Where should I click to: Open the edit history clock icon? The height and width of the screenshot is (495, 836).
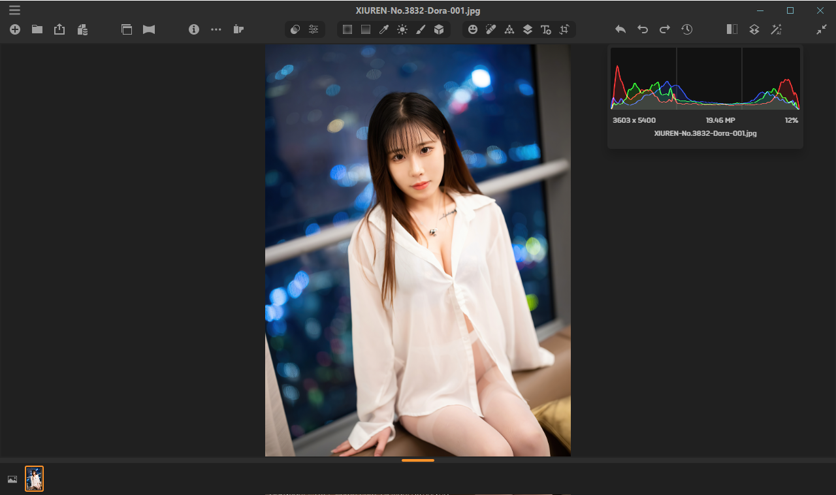click(x=687, y=29)
